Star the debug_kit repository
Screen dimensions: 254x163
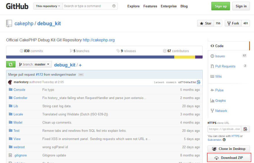click(206, 23)
